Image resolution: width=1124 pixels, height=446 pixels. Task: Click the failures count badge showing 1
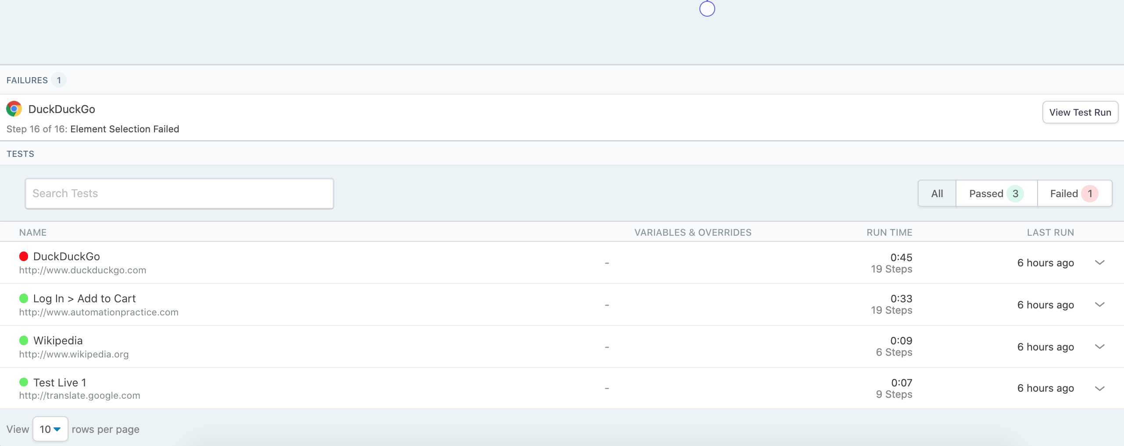click(x=59, y=80)
